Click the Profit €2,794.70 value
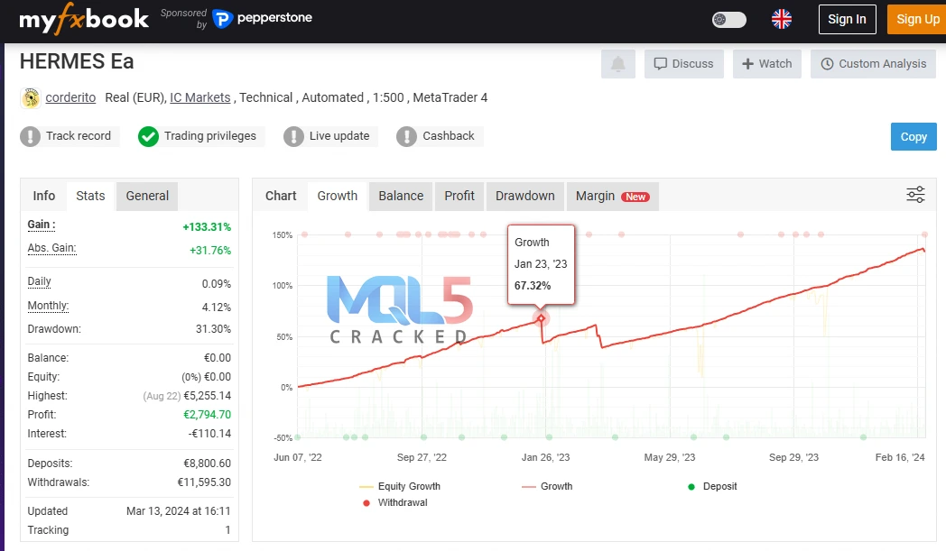The width and height of the screenshot is (946, 551). [x=208, y=415]
